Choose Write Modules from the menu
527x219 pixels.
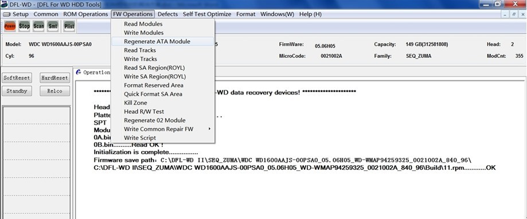[x=163, y=33]
